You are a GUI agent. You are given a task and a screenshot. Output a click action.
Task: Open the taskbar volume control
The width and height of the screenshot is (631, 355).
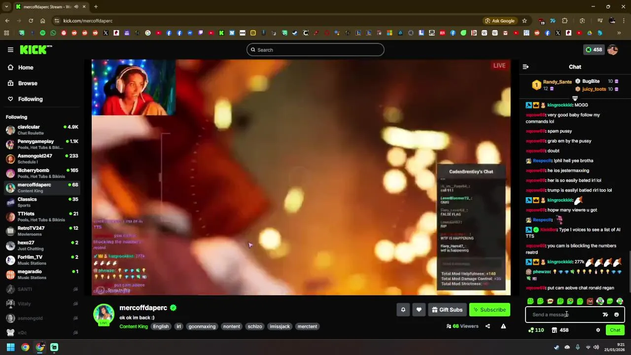pos(596,347)
